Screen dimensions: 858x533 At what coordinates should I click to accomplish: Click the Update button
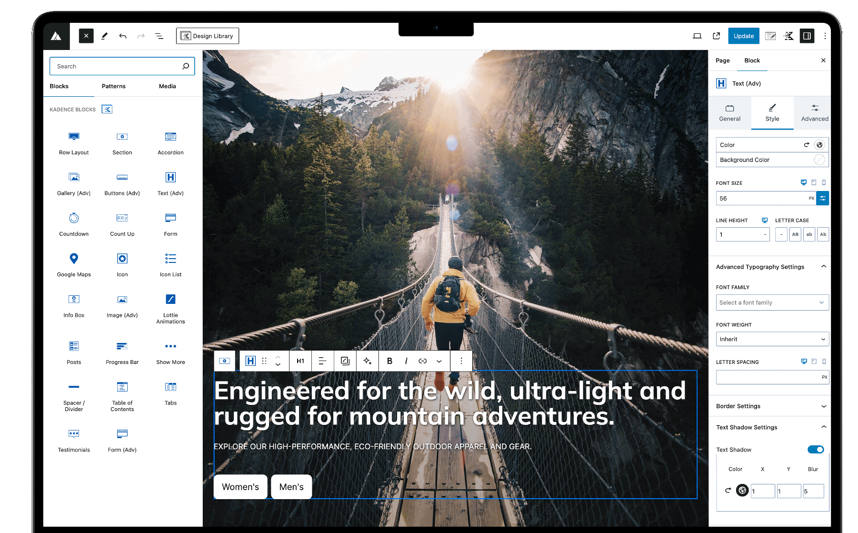(743, 36)
